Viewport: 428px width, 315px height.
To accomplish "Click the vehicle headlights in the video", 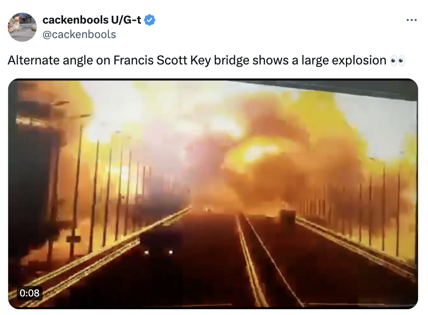I will (x=159, y=252).
